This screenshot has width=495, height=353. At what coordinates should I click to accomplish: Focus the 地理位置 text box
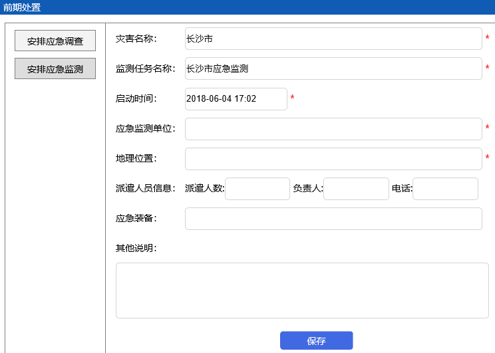pos(333,159)
